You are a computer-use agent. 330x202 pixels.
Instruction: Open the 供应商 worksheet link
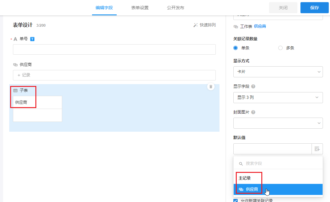click(260, 26)
